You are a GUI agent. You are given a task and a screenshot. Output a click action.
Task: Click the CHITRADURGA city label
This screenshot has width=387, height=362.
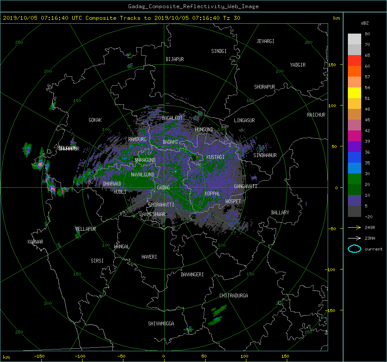233,296
